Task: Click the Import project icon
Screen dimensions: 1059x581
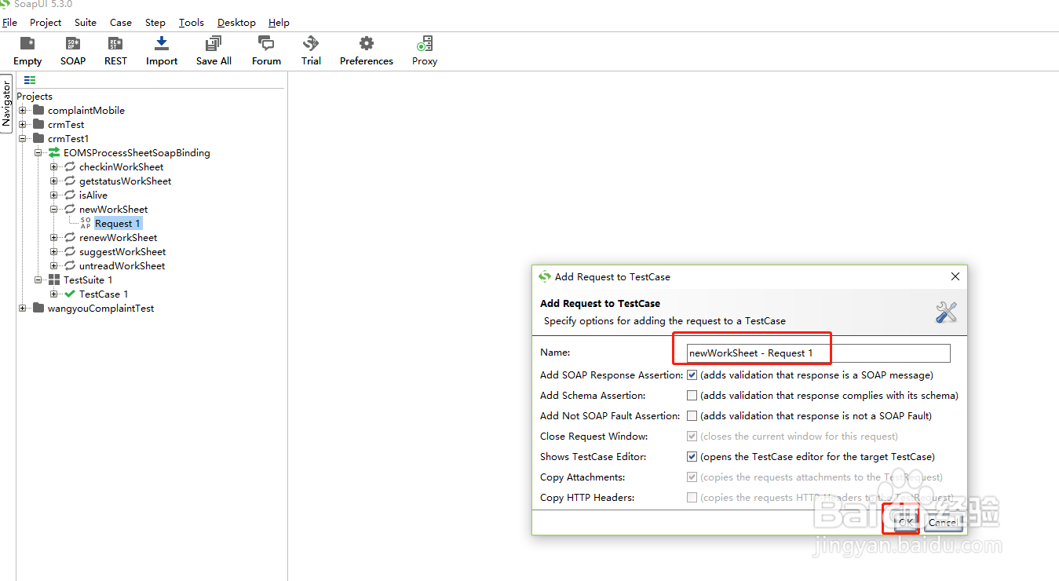Action: coord(162,44)
